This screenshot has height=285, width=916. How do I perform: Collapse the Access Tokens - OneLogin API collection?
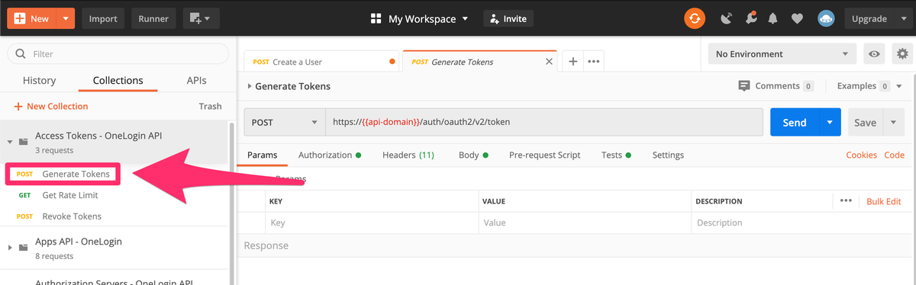click(10, 142)
